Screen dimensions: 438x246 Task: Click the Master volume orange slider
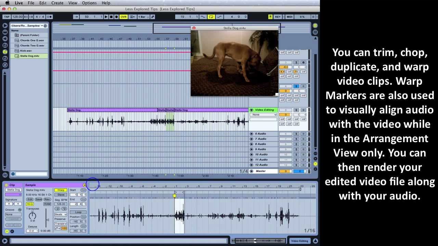coord(285,171)
